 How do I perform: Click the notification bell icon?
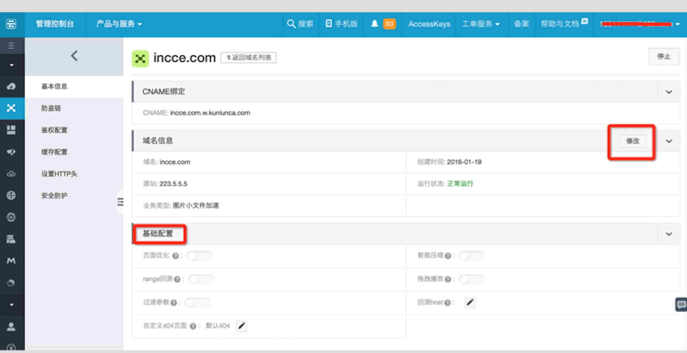tap(374, 24)
